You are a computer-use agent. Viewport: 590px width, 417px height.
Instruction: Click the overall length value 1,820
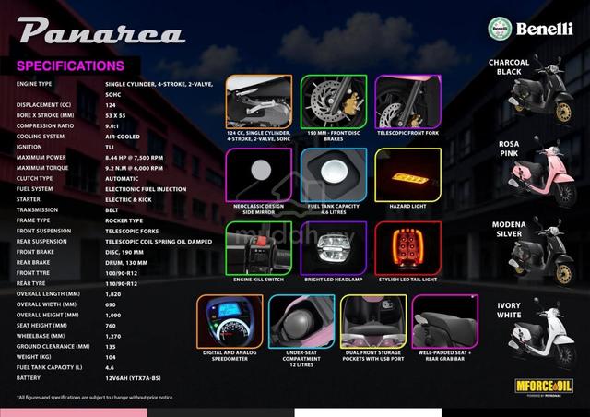113,294
